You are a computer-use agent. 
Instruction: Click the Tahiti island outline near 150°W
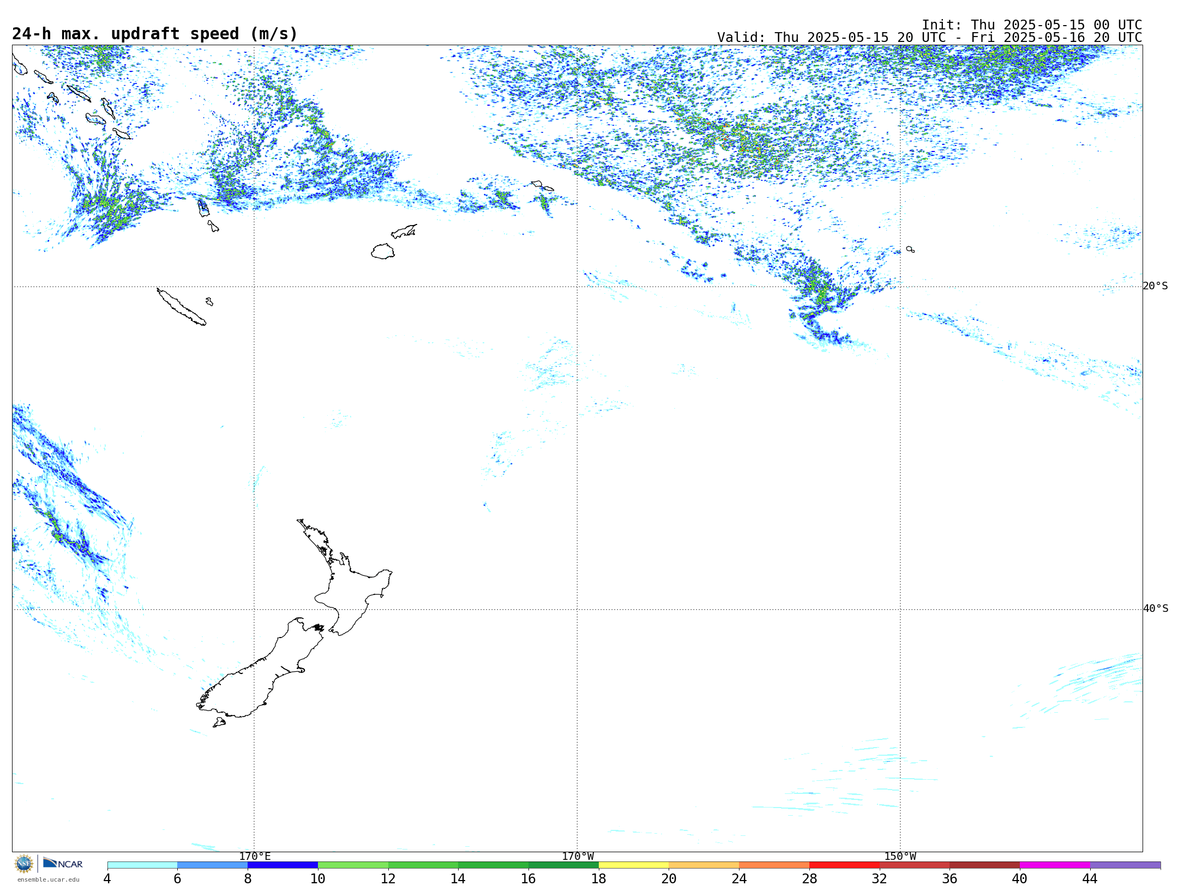click(910, 250)
